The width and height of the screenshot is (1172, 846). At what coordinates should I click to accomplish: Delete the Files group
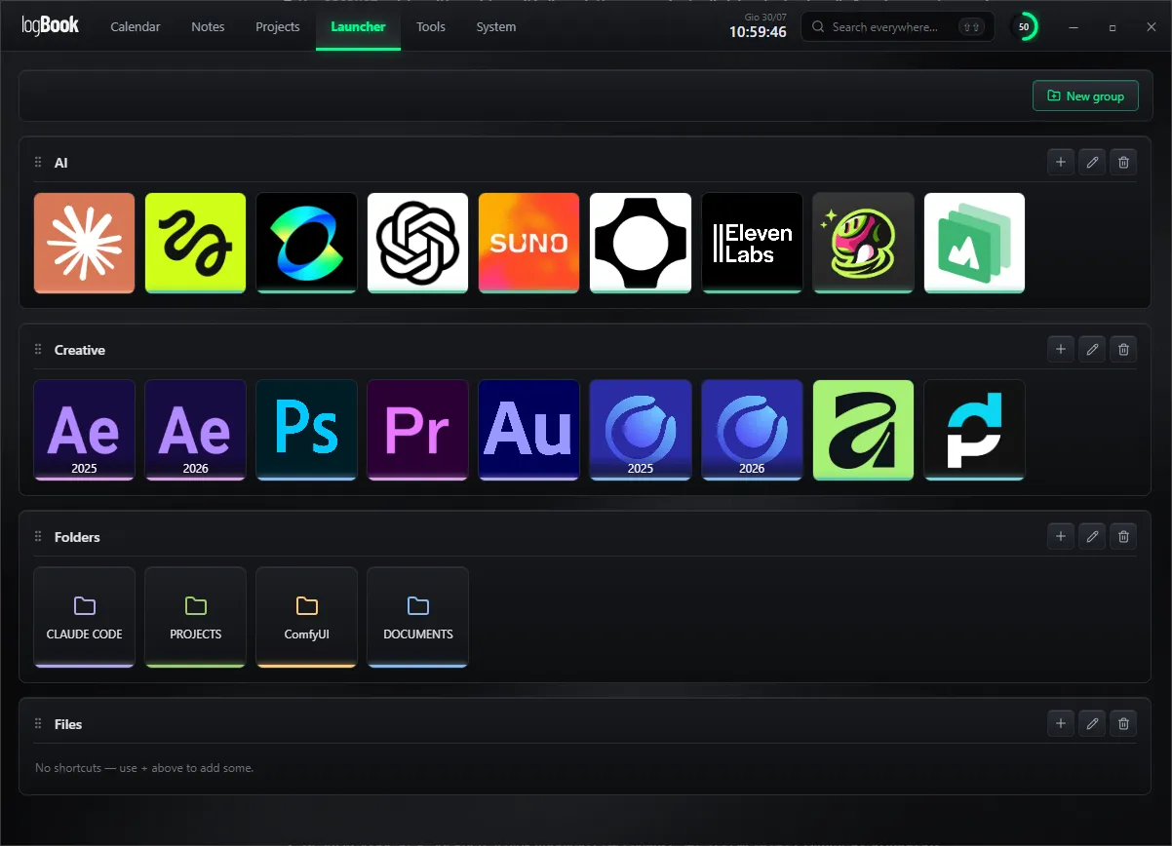(x=1123, y=723)
